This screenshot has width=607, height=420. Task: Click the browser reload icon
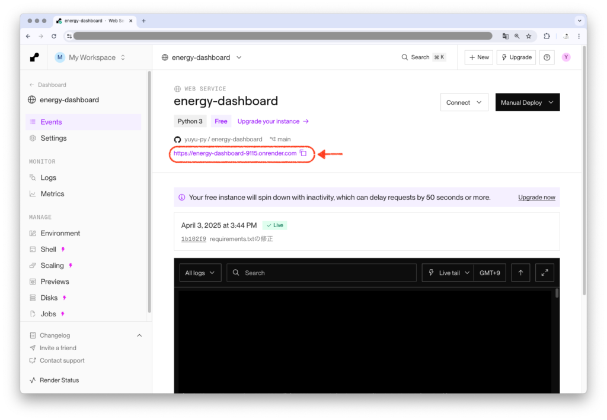click(x=54, y=36)
